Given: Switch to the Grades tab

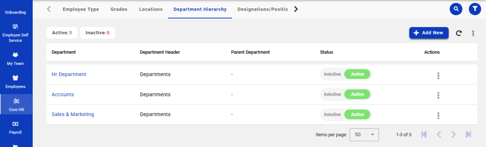Looking at the screenshot, I should 119,9.
